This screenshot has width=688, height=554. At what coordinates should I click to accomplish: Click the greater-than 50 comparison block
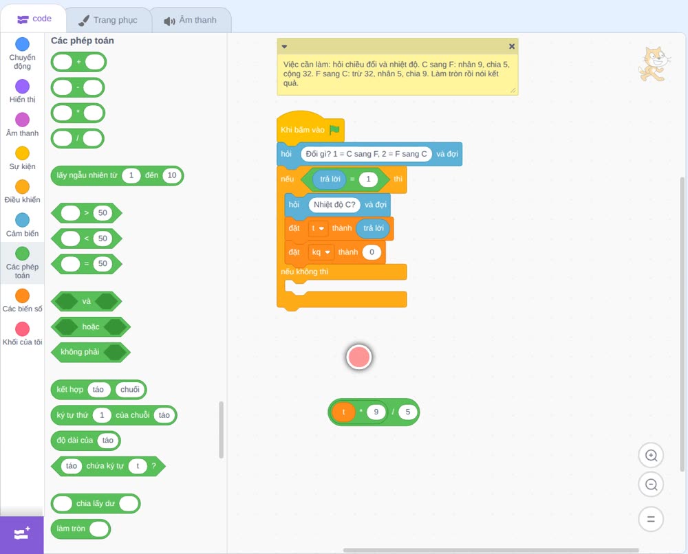87,213
